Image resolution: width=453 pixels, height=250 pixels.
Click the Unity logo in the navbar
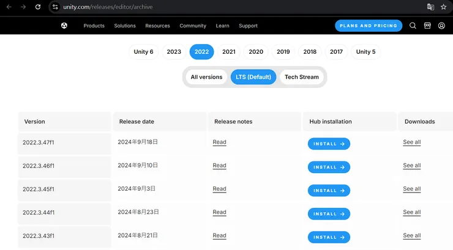(x=64, y=26)
